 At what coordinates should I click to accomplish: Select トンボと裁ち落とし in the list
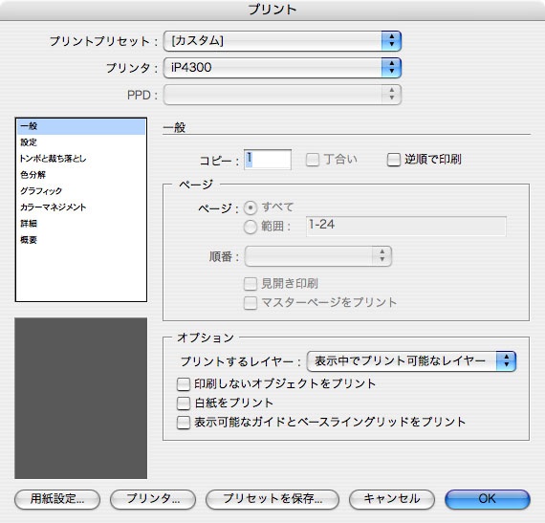click(x=80, y=159)
